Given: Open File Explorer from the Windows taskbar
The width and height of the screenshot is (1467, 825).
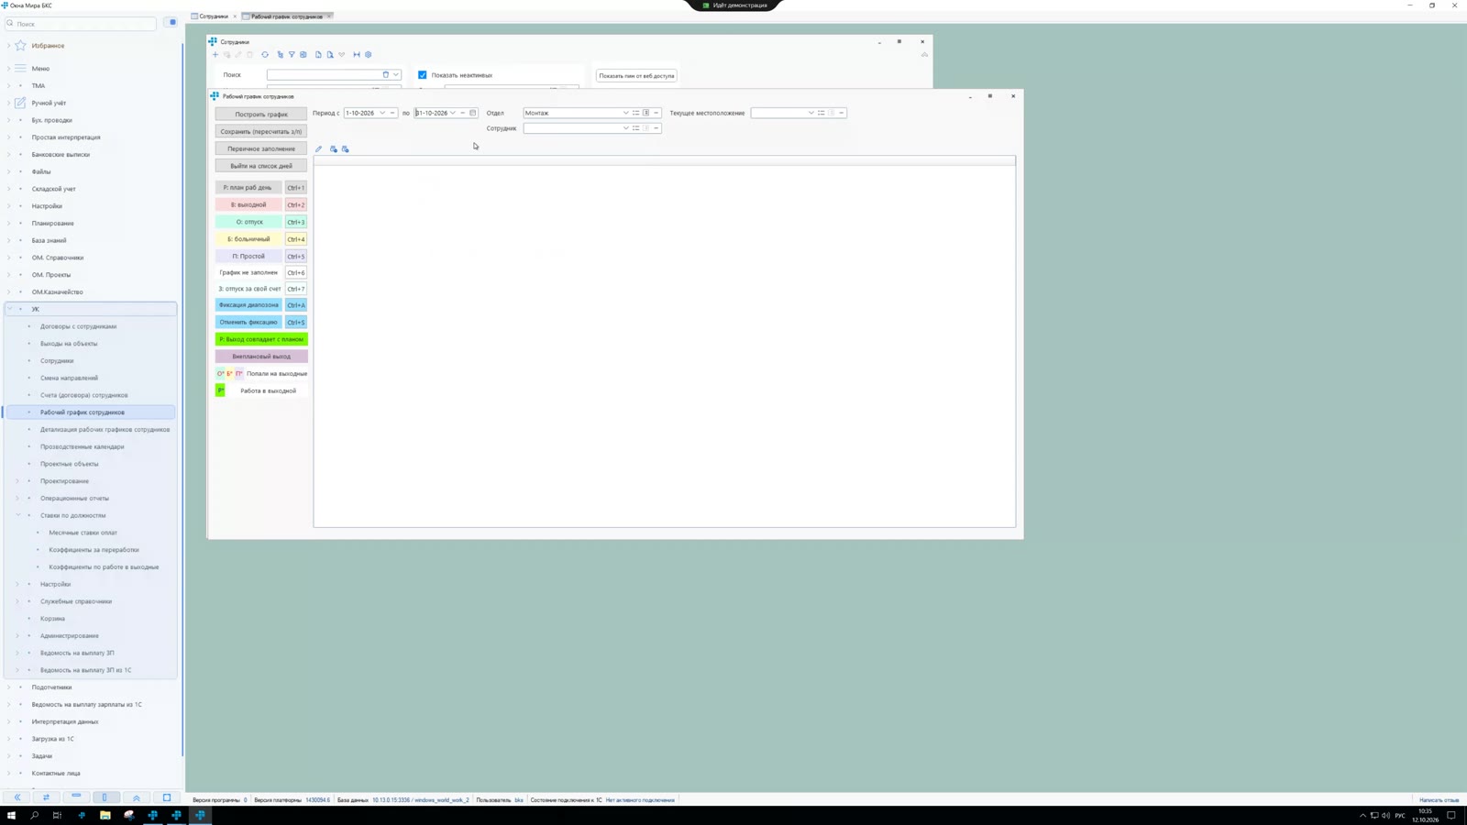Looking at the screenshot, I should click(105, 815).
